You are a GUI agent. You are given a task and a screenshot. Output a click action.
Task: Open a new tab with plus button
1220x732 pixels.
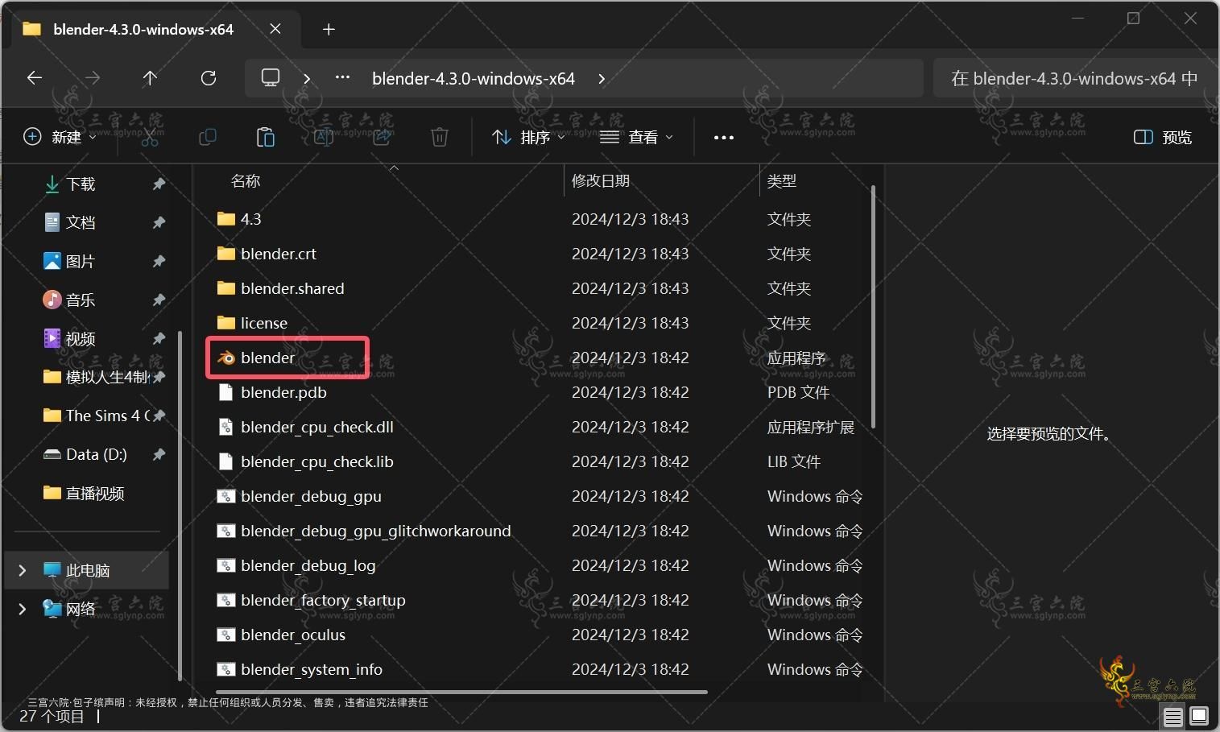[x=329, y=30]
